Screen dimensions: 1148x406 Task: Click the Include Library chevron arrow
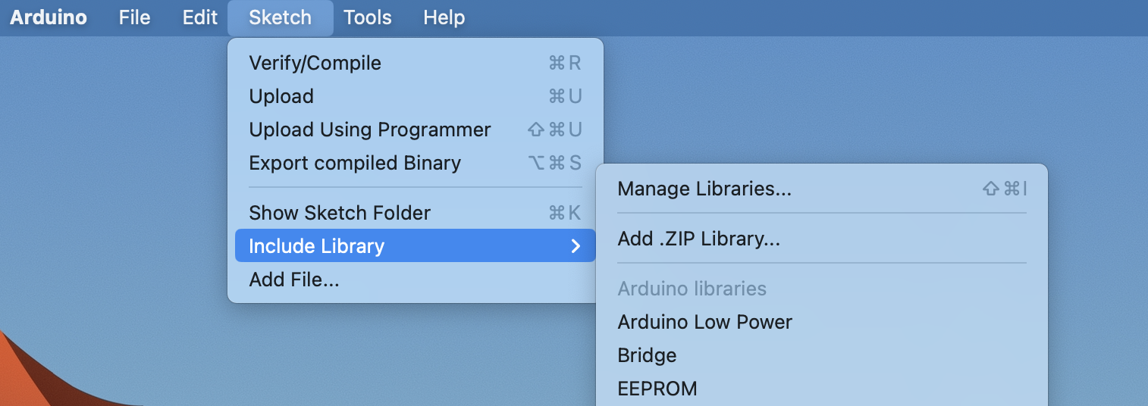coord(576,246)
